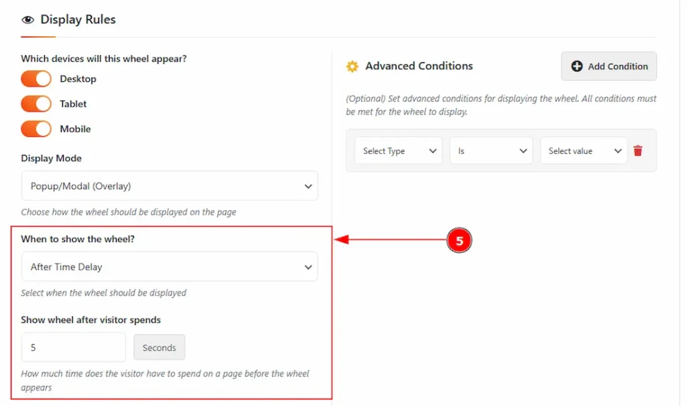
Task: Click the Advanced Conditions heading
Action: click(x=419, y=66)
